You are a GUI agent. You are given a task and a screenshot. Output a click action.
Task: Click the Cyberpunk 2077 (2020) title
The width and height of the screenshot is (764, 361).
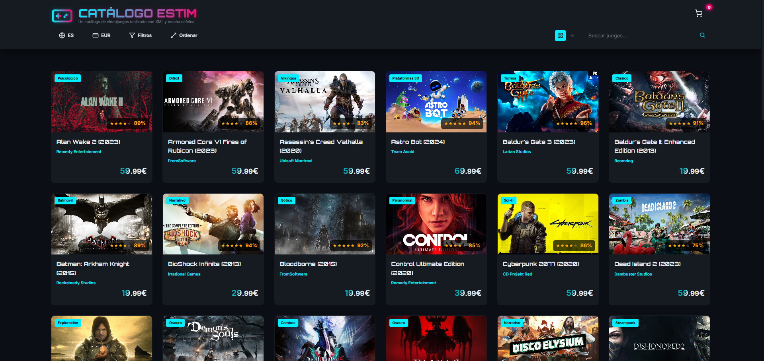[x=541, y=264]
